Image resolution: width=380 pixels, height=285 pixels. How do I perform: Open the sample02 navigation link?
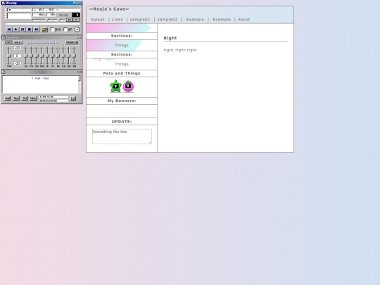167,20
